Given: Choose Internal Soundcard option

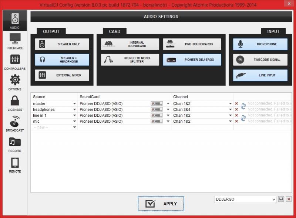Looking at the screenshot, I should (130, 44).
